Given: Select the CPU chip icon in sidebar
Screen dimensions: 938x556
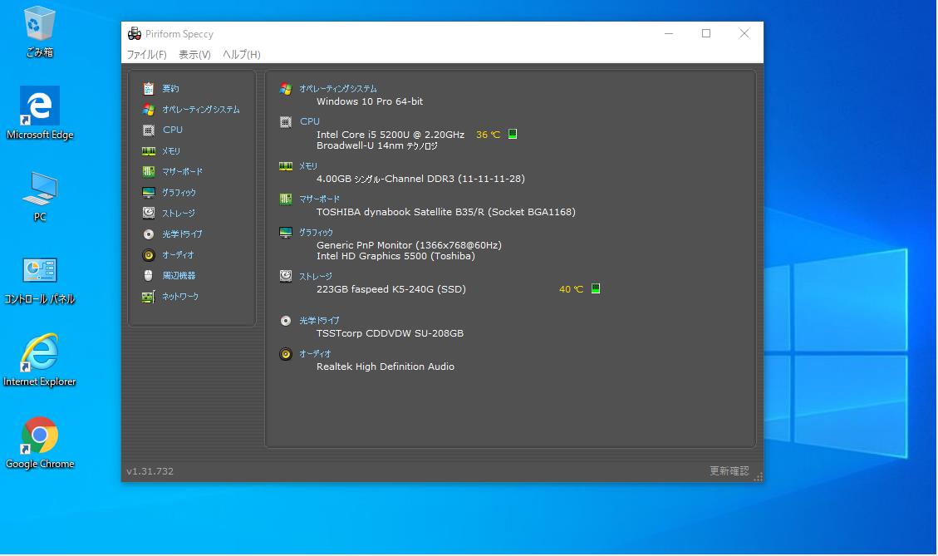Looking at the screenshot, I should [149, 130].
